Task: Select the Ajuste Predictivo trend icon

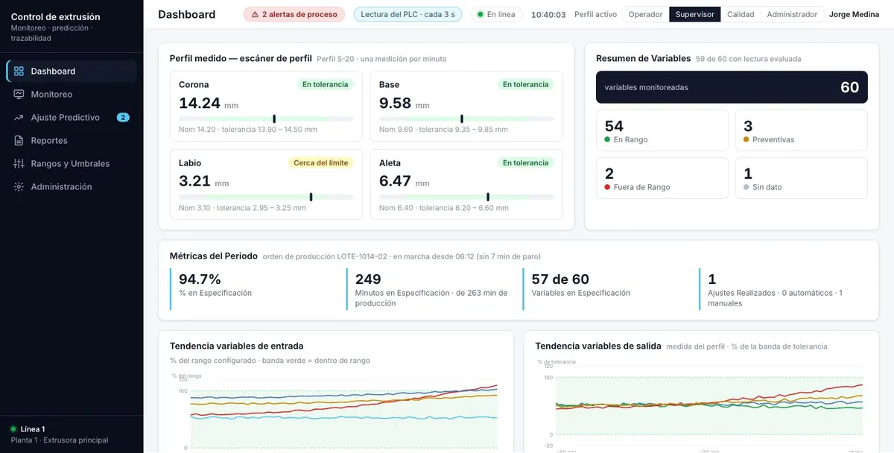Action: pos(19,118)
